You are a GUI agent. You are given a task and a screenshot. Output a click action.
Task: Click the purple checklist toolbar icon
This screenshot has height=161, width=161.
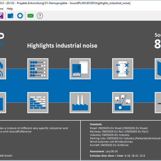[1, 16]
